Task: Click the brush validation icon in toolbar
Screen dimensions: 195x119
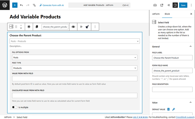Action: (87, 27)
